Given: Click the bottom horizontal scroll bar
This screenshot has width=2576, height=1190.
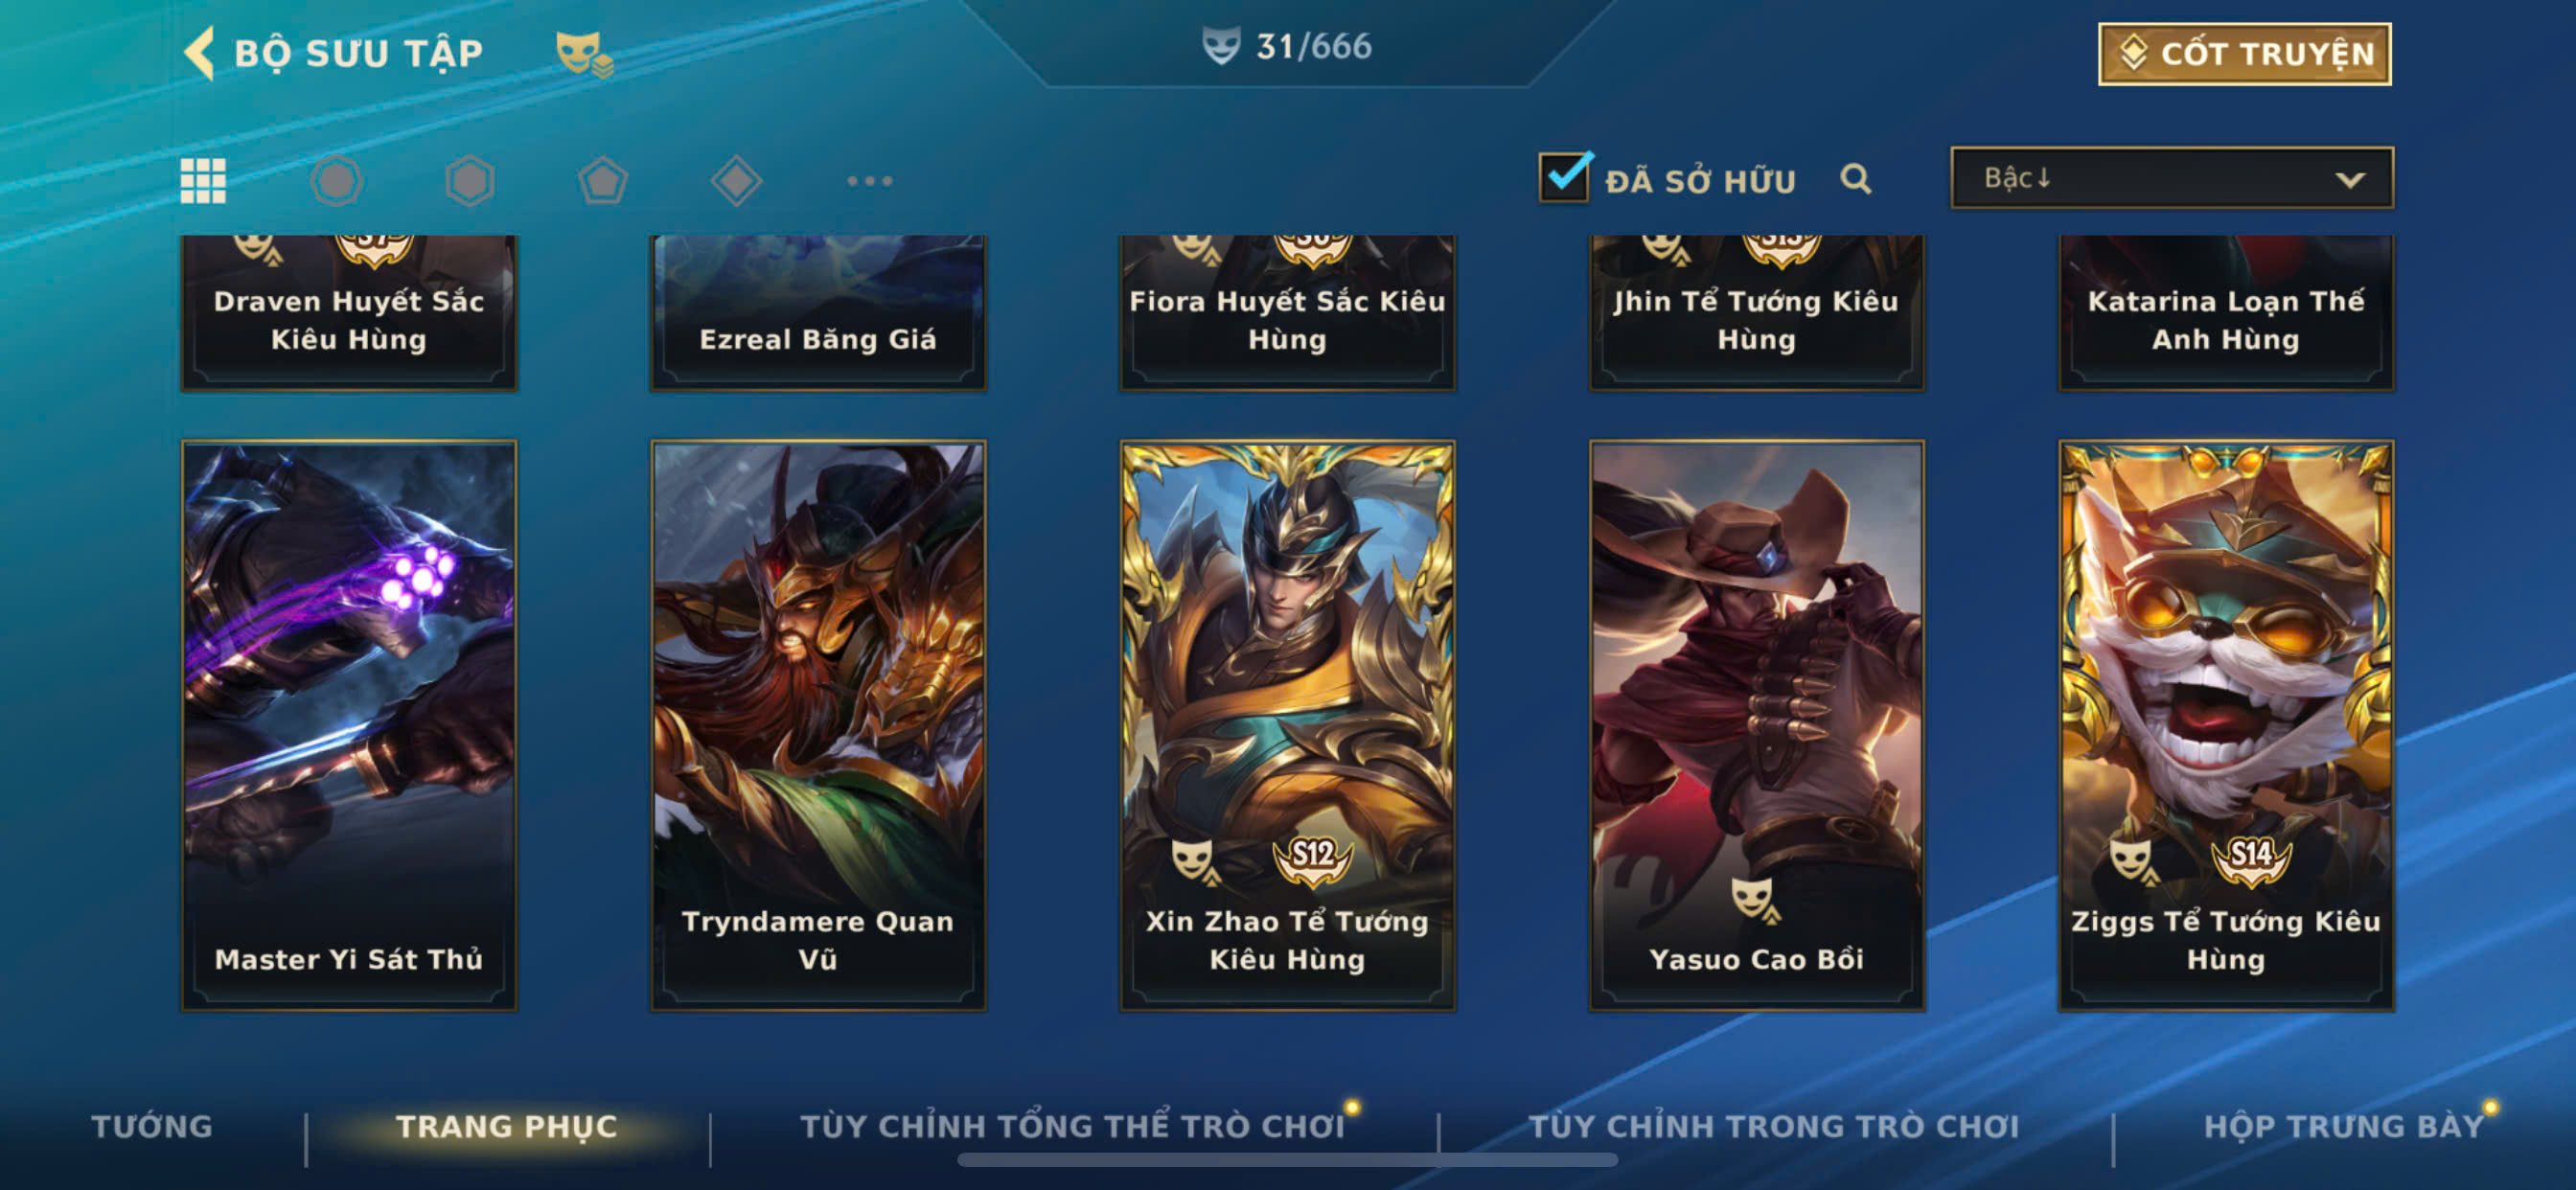Looking at the screenshot, I should 1287,1160.
